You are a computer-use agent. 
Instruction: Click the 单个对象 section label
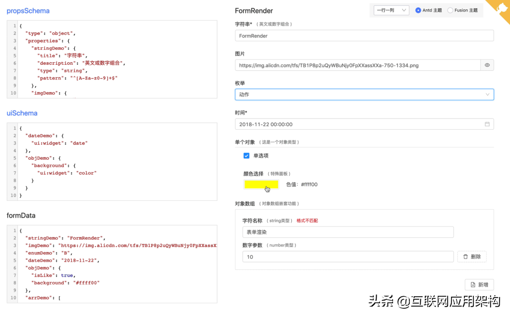tap(245, 142)
